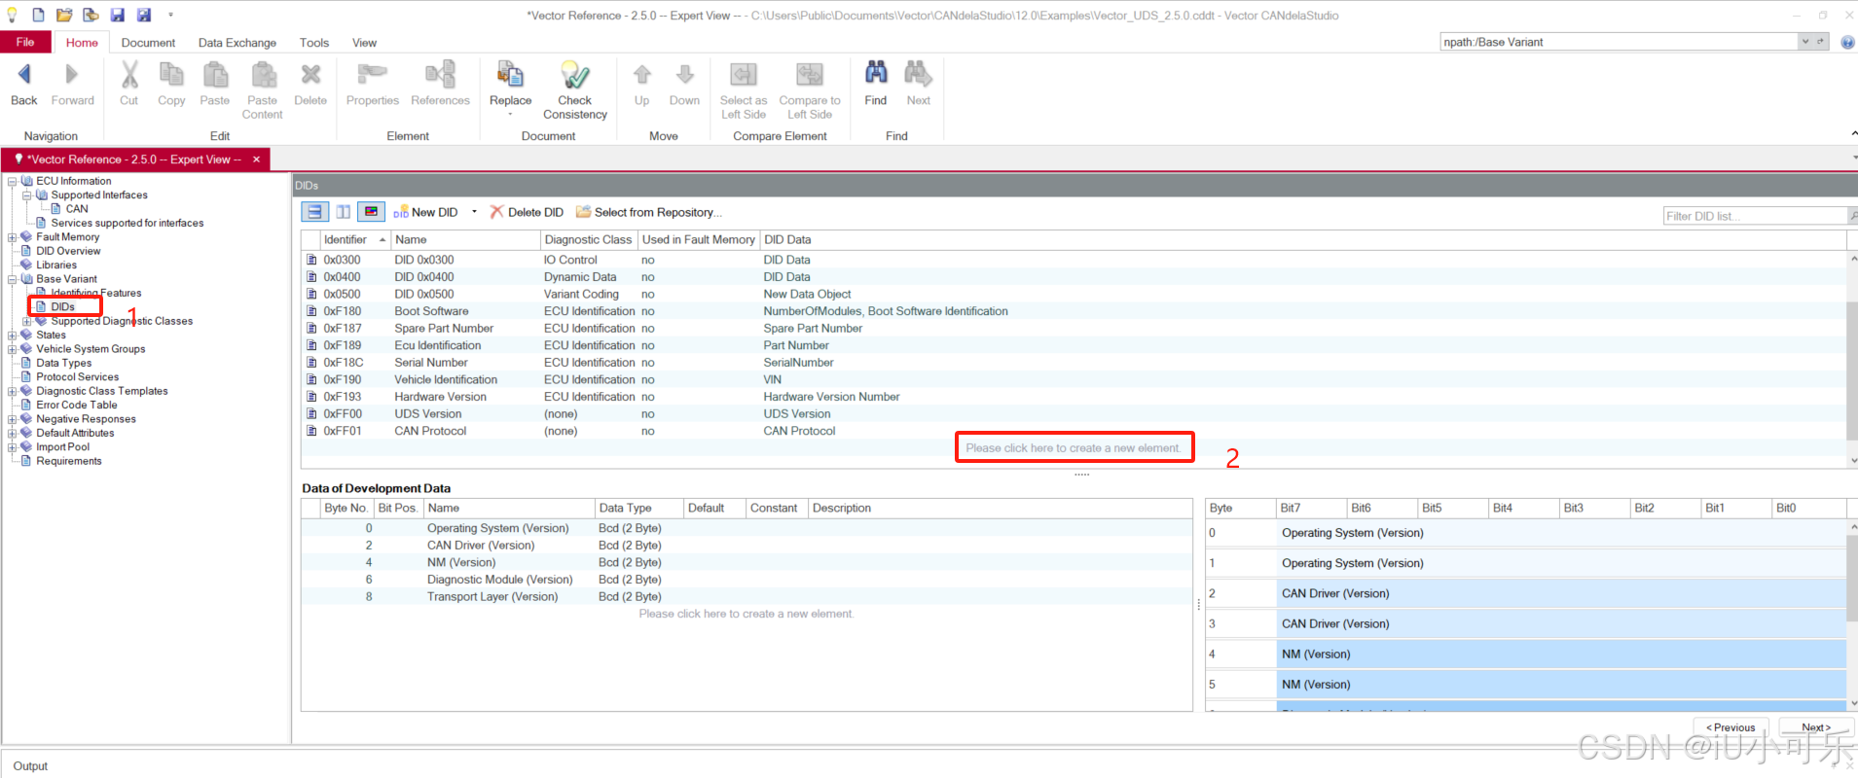Expand Supported Diagnostic Classes node
Screen dimensions: 1858x778
pyautogui.click(x=26, y=321)
